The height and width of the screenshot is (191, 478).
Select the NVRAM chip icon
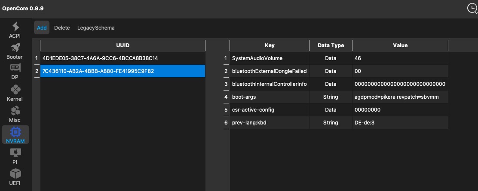tap(15, 132)
